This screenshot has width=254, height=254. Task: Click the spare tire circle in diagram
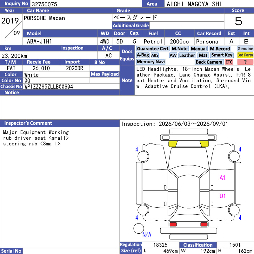point(139,228)
